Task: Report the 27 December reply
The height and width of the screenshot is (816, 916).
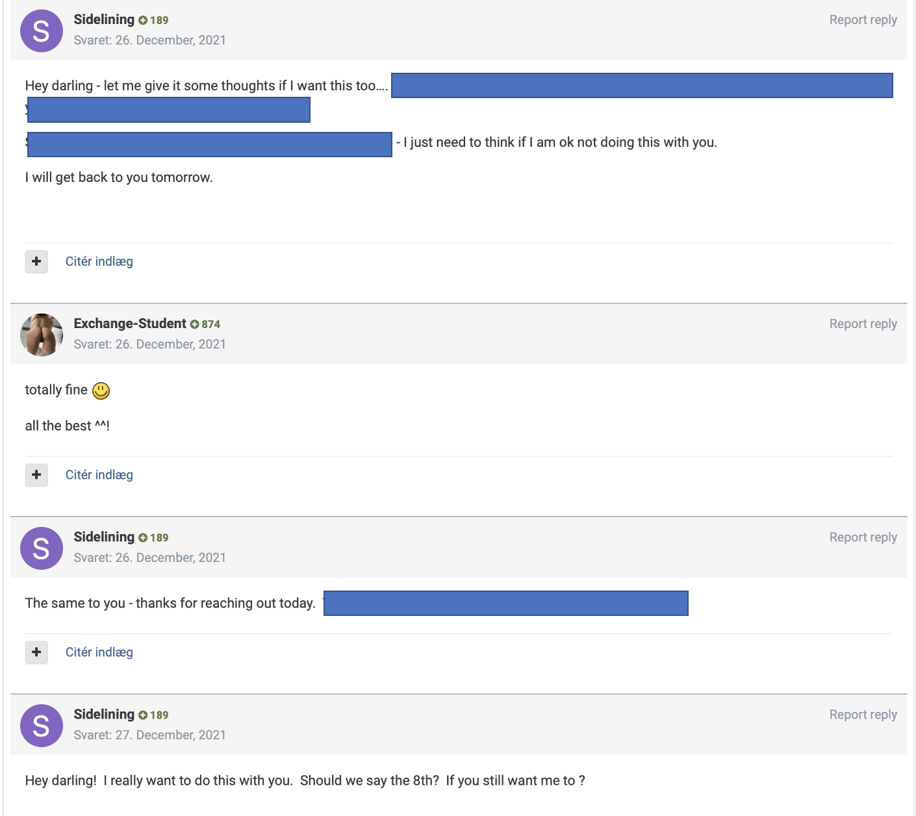Action: coord(863,715)
